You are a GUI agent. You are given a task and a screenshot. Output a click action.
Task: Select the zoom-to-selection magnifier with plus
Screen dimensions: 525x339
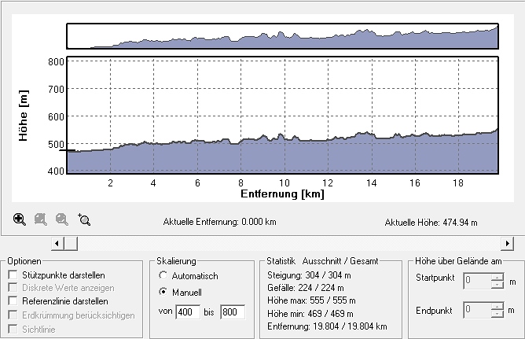point(84,220)
